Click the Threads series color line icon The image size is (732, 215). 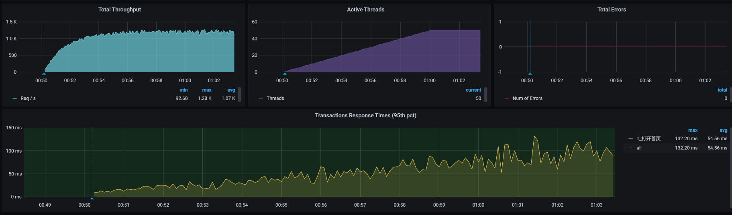[x=261, y=98]
